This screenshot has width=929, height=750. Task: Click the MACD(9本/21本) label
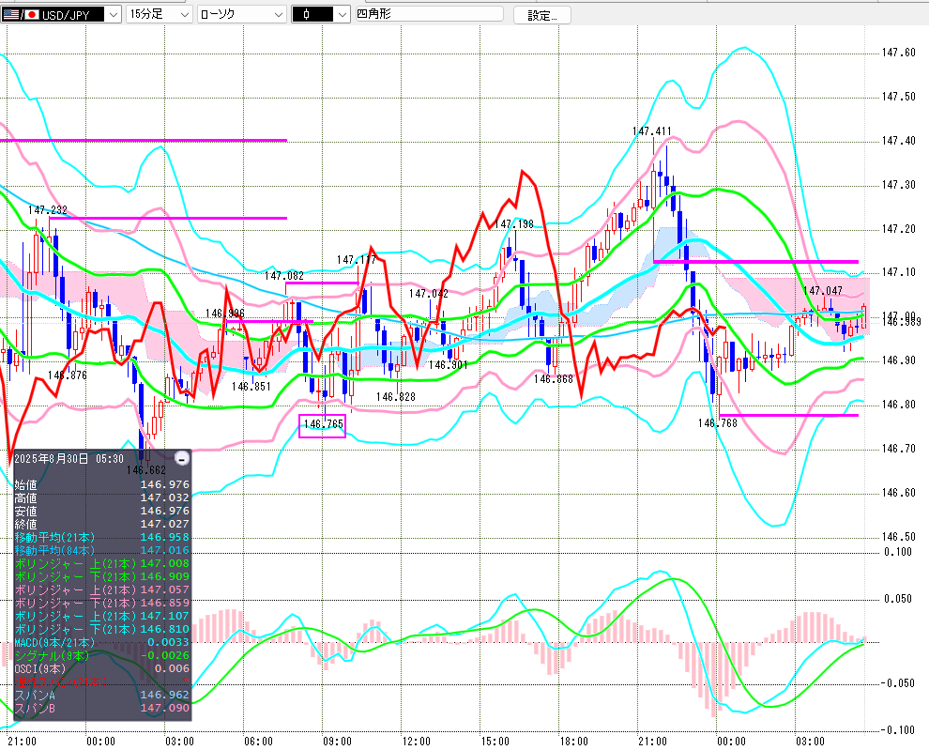click(54, 643)
